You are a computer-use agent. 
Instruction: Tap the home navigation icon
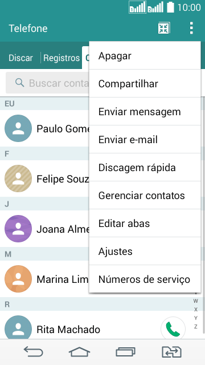pos(79,352)
